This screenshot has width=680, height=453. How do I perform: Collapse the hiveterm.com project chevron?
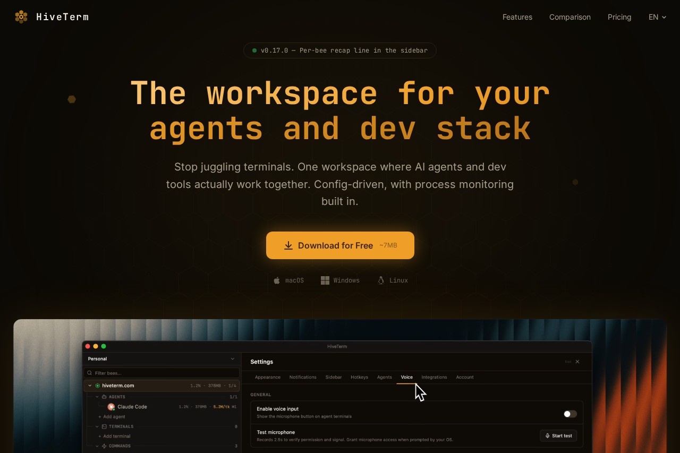pos(90,386)
